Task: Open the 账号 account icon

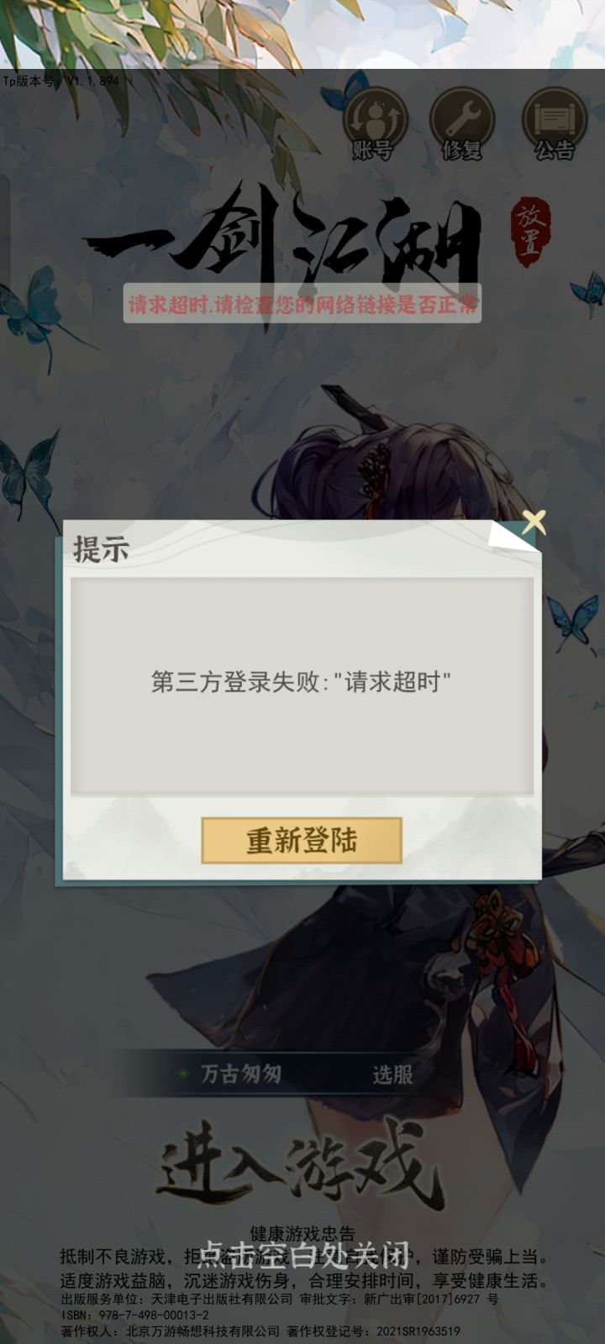Action: (x=374, y=124)
